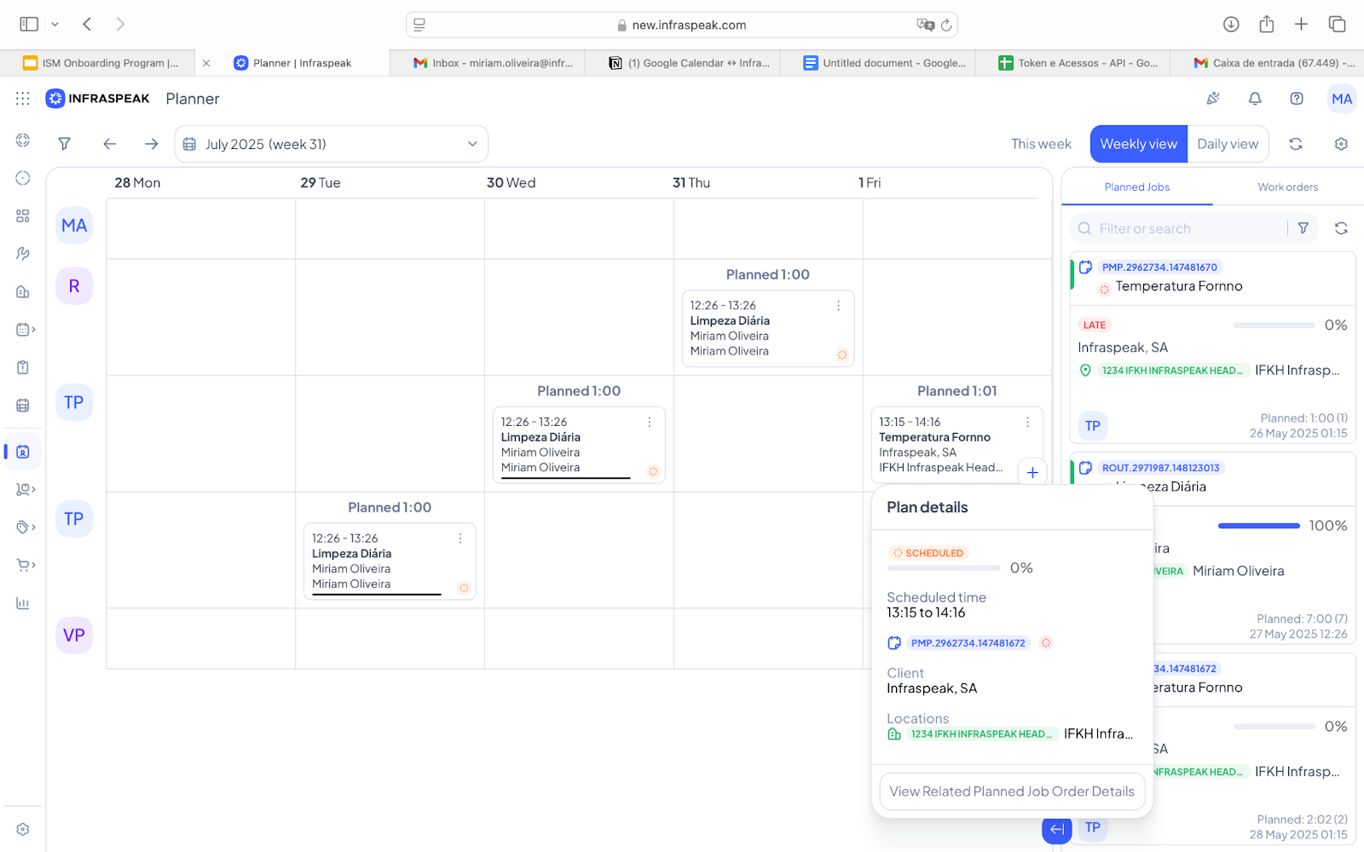This screenshot has height=852, width=1364.
Task: Open the dashboard grid sidebar icon
Action: 23,216
